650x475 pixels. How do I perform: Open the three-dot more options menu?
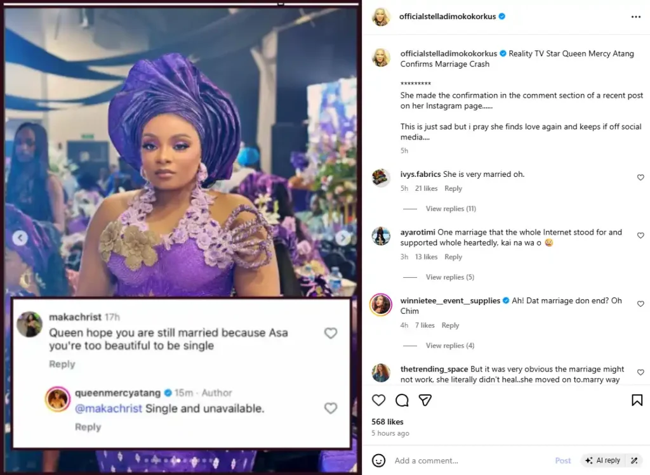click(636, 17)
